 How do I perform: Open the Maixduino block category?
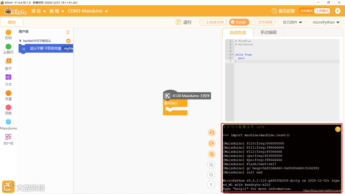point(8,124)
